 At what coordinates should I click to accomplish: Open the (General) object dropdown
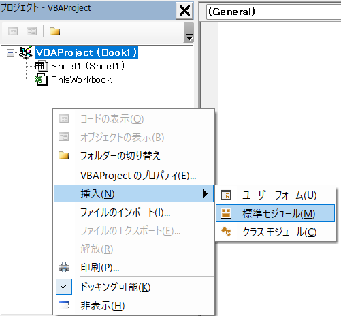[274, 12]
